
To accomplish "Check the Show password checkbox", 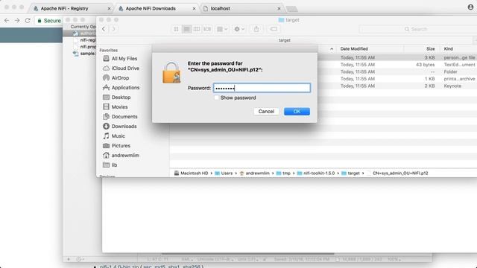I will pyautogui.click(x=216, y=98).
